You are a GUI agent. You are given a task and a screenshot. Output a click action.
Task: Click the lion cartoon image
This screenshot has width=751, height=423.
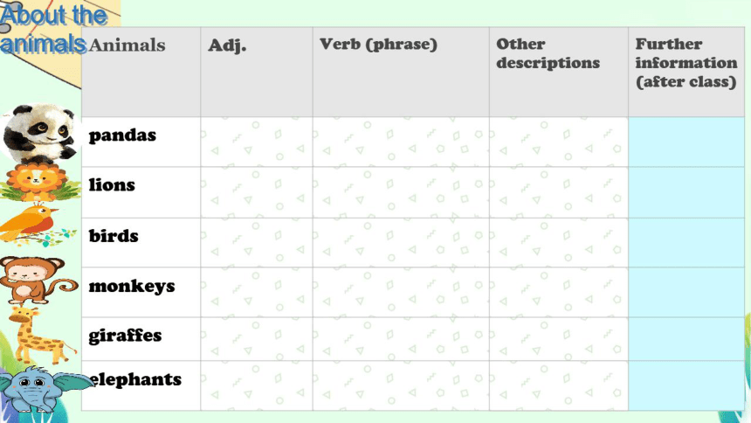38,183
